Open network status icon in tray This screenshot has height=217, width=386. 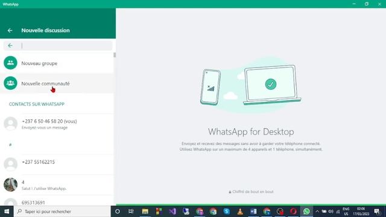point(338,212)
